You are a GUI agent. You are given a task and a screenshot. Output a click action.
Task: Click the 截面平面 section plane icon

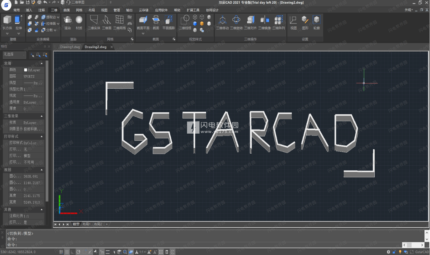click(143, 20)
